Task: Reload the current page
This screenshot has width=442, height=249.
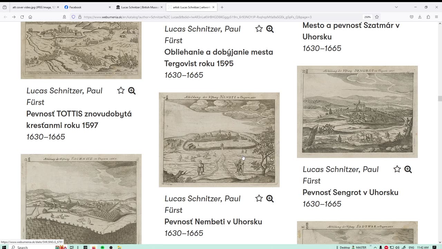Action: [x=22, y=17]
